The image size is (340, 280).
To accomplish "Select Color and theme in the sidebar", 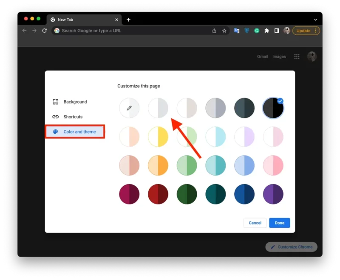I will pos(75,132).
